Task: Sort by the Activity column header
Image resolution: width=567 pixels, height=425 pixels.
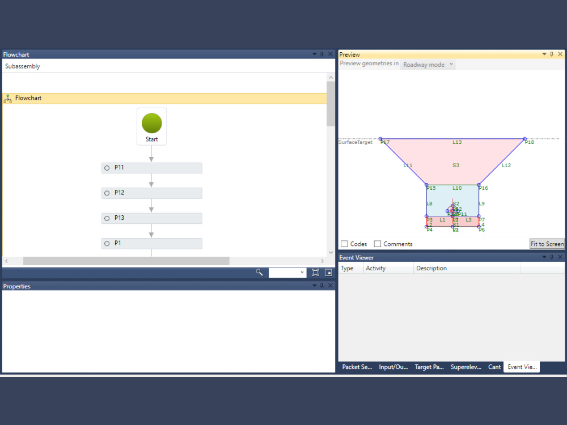Action: 388,268
